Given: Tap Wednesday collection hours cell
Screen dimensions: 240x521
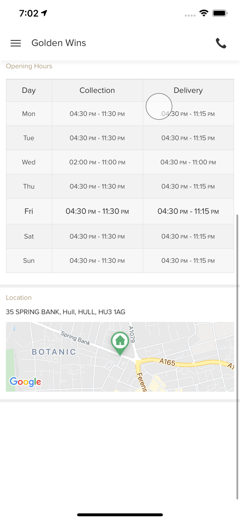Looking at the screenshot, I should 97,162.
